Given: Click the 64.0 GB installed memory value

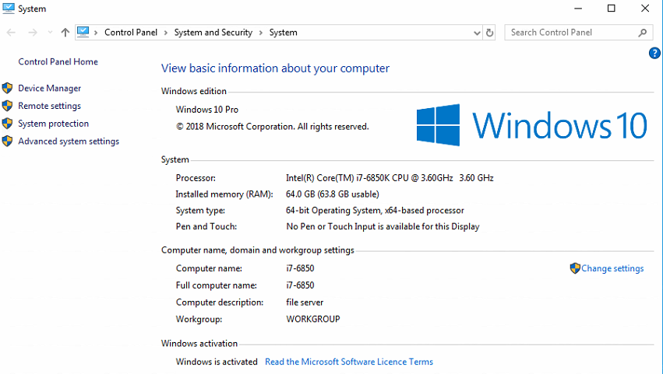Looking at the screenshot, I should pos(333,194).
